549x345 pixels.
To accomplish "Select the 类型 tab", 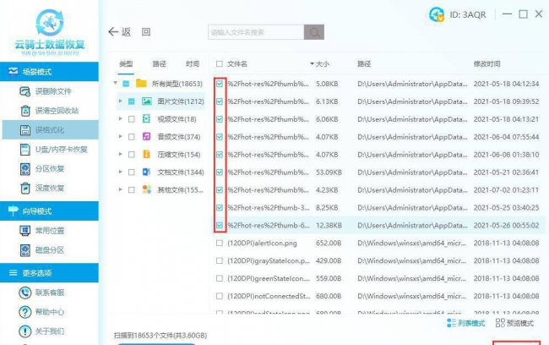I will click(126, 63).
